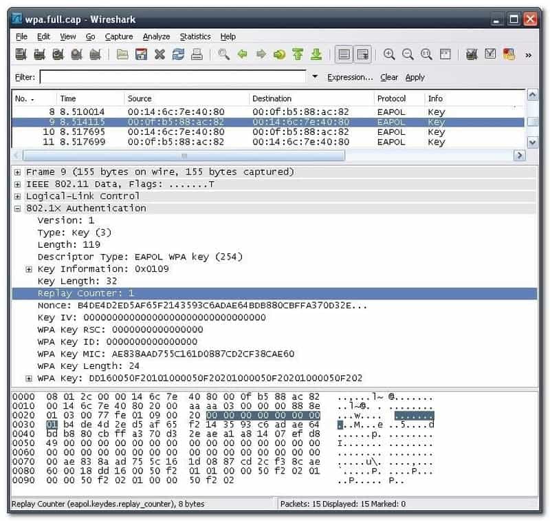
Task: Click the Open capture file folder icon
Action: [122, 54]
